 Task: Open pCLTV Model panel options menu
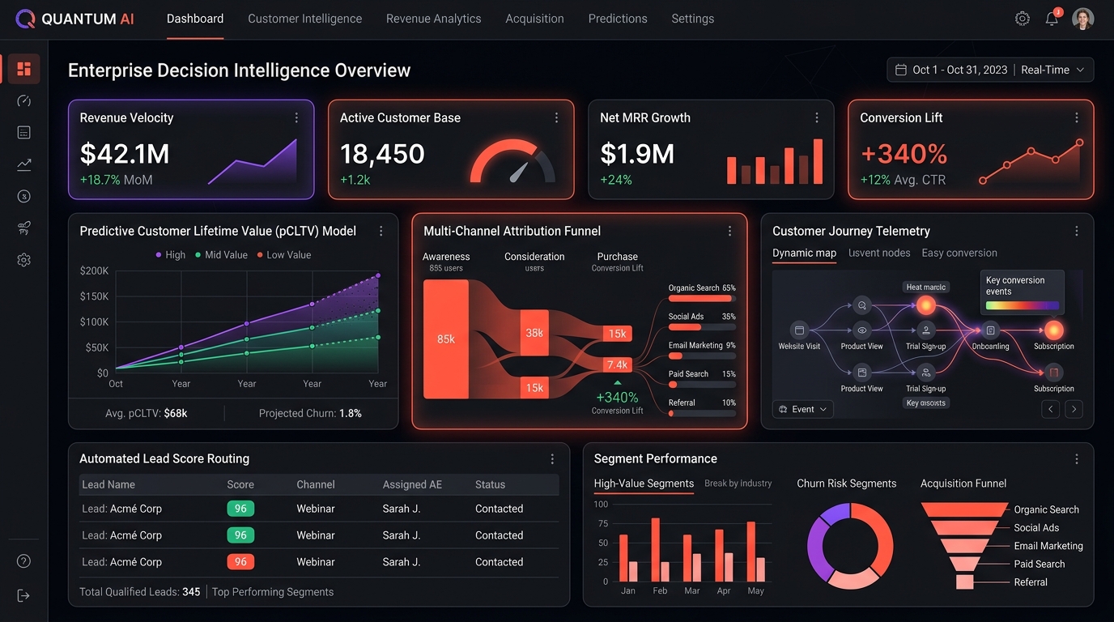coord(381,231)
